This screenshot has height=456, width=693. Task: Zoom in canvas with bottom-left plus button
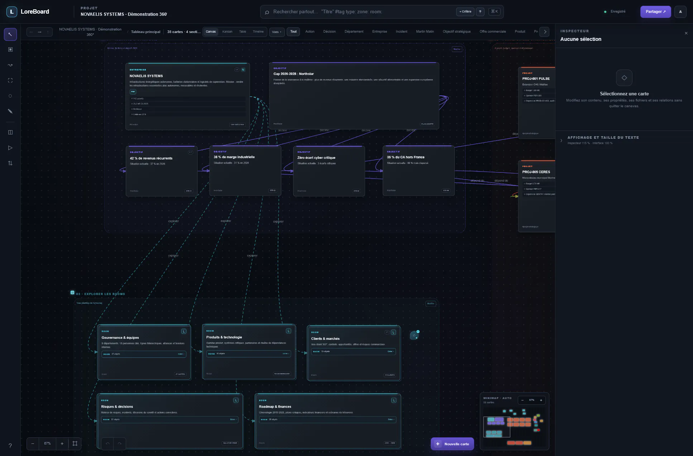[x=62, y=443]
